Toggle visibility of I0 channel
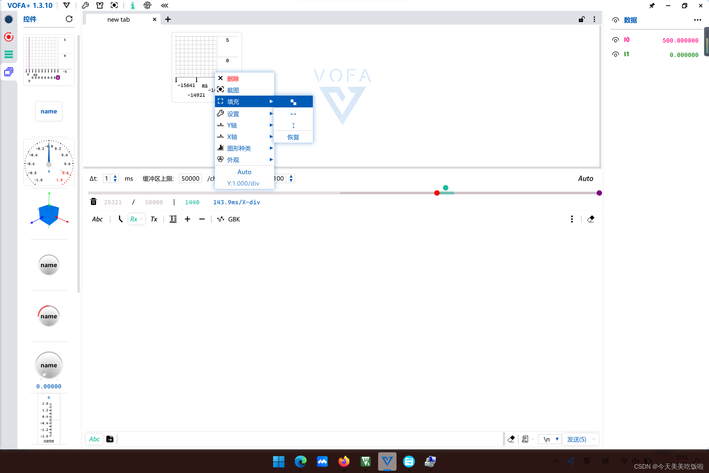Screen dimensions: 709x473 tap(615, 40)
